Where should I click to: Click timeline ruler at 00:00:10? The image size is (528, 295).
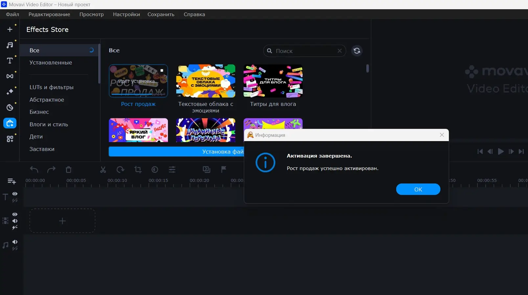tap(117, 181)
